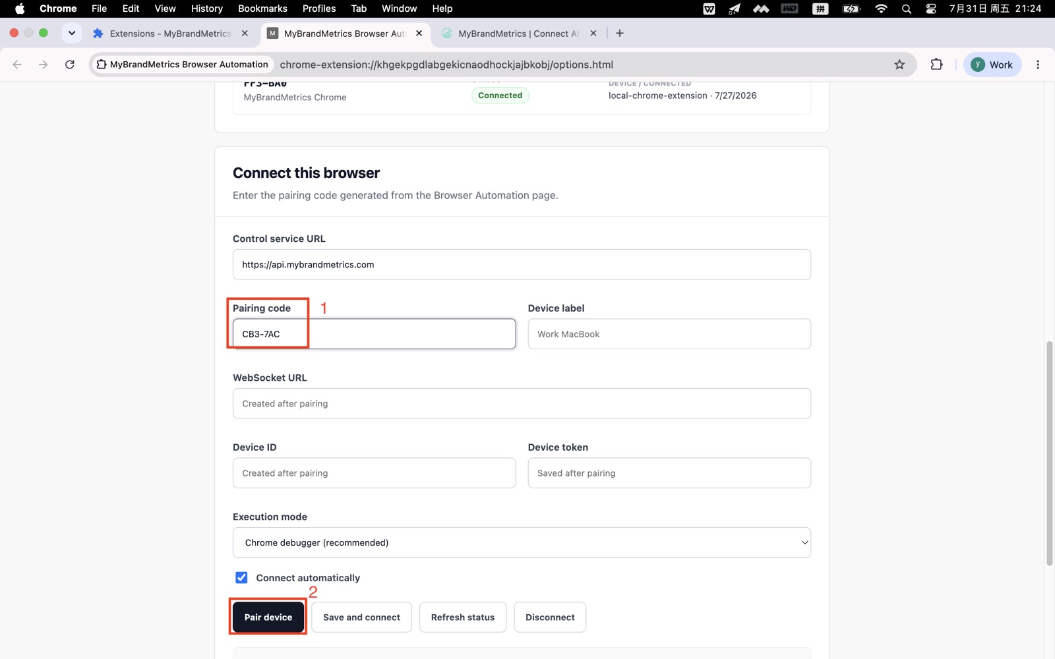
Task: Toggle the Connect automatically checkbox
Action: [x=241, y=577]
